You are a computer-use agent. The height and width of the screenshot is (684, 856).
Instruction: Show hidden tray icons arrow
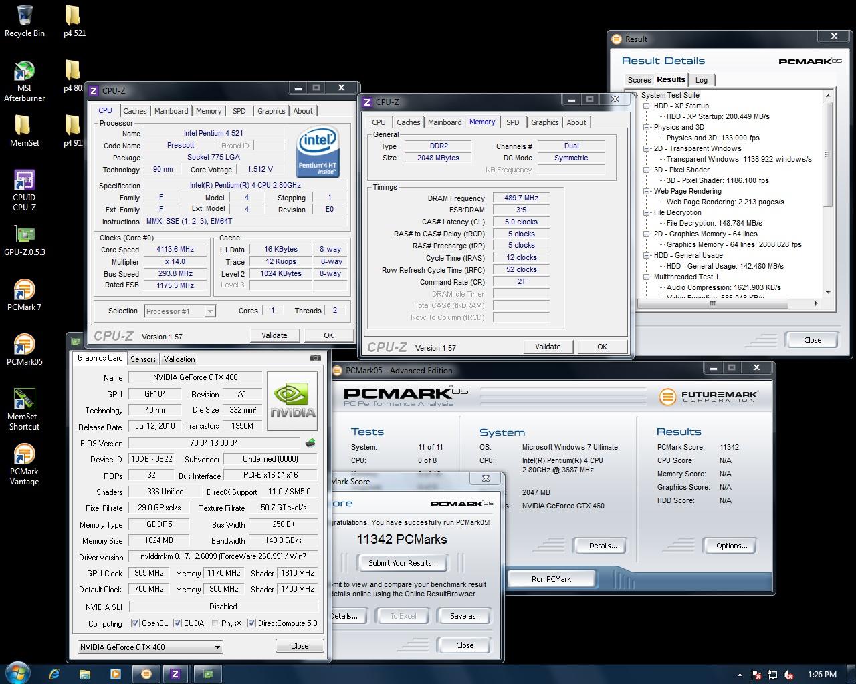coord(740,675)
